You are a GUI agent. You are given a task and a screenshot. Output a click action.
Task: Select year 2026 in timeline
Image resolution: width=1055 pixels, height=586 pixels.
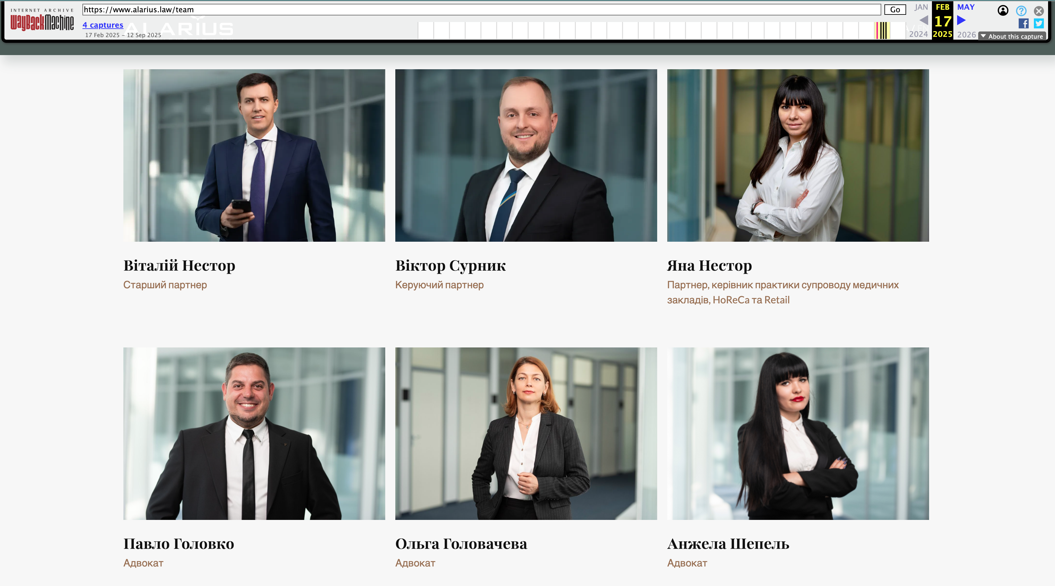[967, 34]
